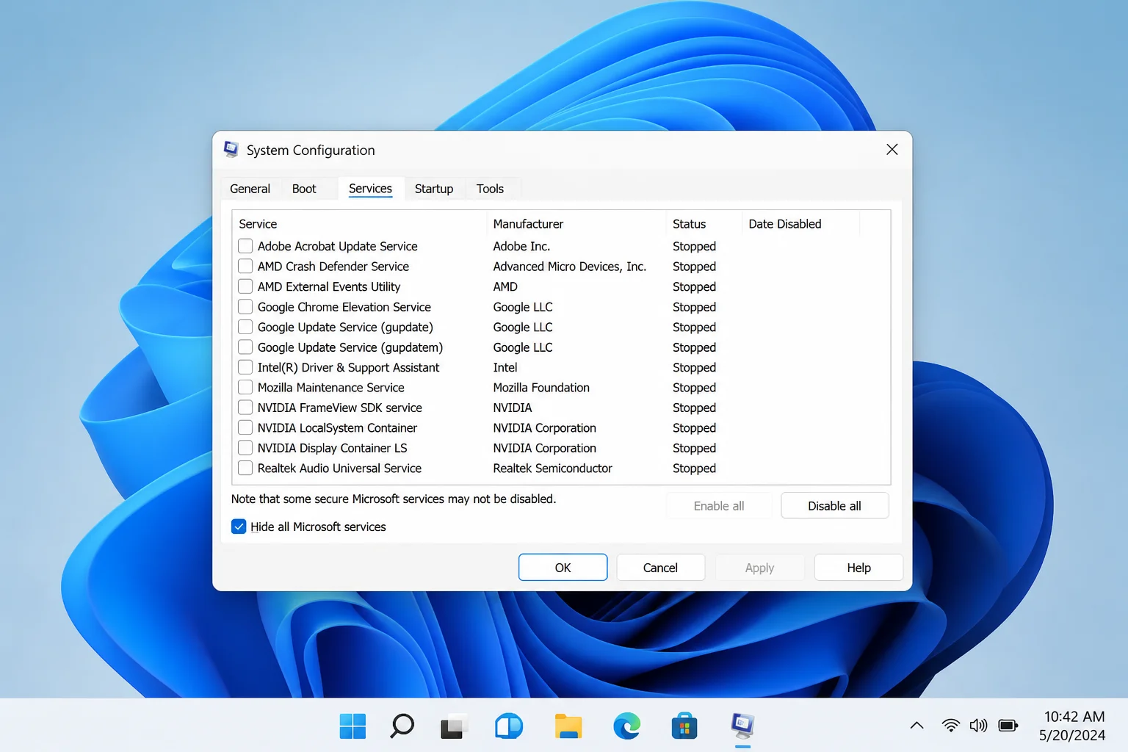Switch to the General tab
Screen dimensions: 1128x752
click(x=250, y=189)
